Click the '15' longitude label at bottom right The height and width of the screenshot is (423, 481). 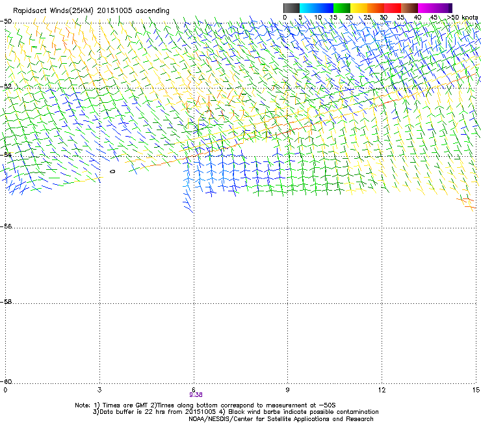[x=476, y=390]
